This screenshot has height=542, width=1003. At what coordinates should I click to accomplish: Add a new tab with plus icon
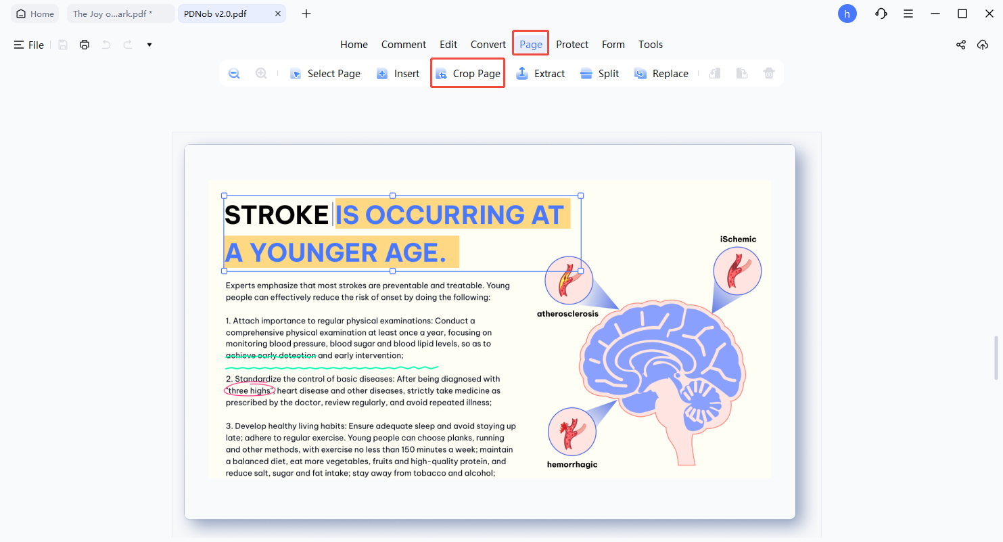pos(306,14)
